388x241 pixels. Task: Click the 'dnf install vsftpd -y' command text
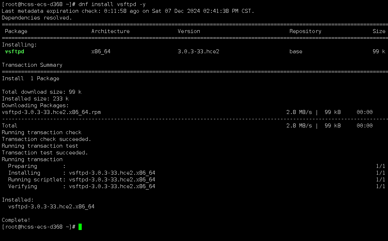tap(112, 4)
